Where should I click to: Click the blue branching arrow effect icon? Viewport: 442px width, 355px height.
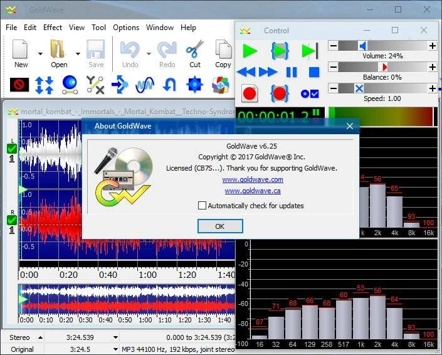pyautogui.click(x=120, y=85)
